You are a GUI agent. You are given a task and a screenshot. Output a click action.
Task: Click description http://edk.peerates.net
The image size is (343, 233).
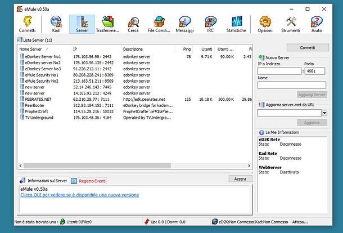pyautogui.click(x=144, y=99)
